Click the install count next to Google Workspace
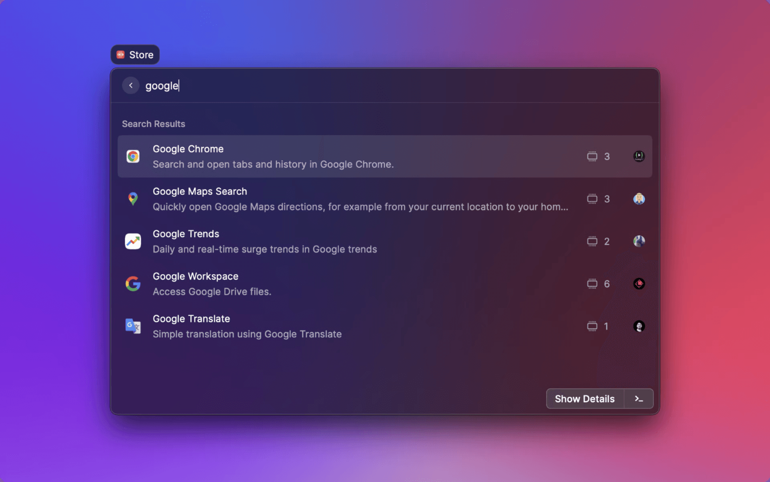This screenshot has width=770, height=482. coord(607,284)
